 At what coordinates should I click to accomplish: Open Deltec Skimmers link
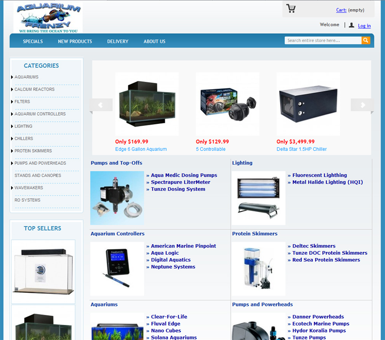[x=314, y=246]
